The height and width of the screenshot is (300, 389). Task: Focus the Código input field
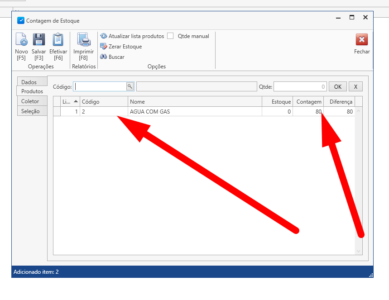[x=100, y=86]
